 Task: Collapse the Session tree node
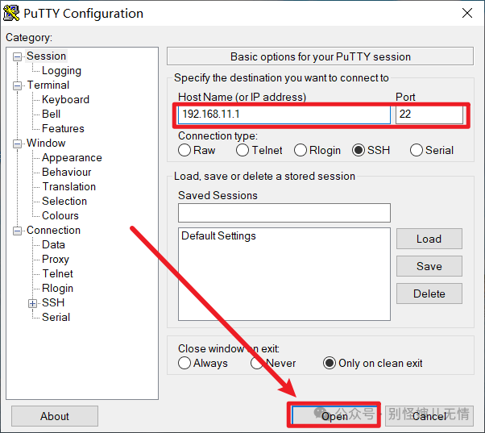18,56
